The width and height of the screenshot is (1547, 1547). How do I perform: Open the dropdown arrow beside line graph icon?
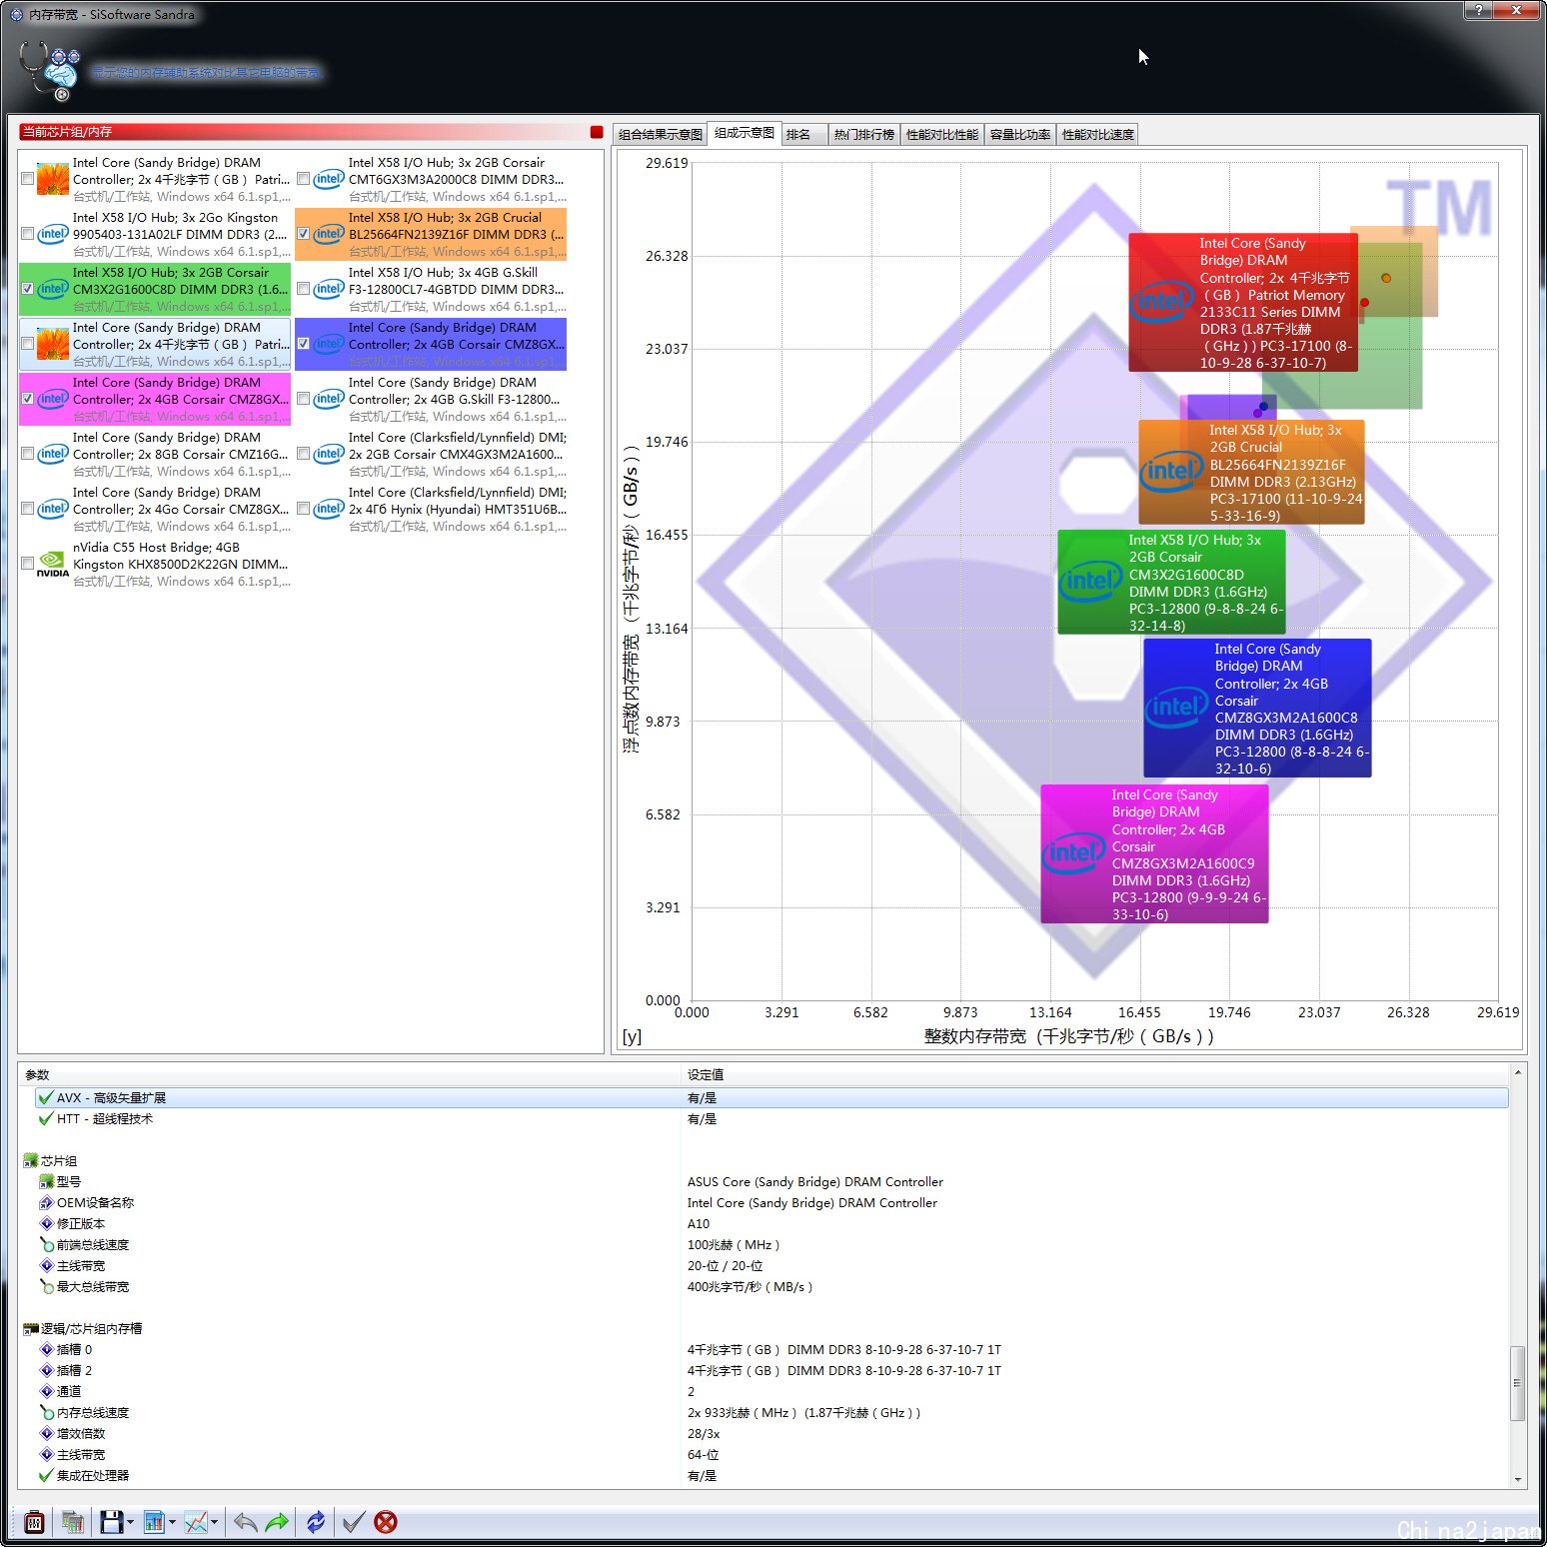[214, 1523]
